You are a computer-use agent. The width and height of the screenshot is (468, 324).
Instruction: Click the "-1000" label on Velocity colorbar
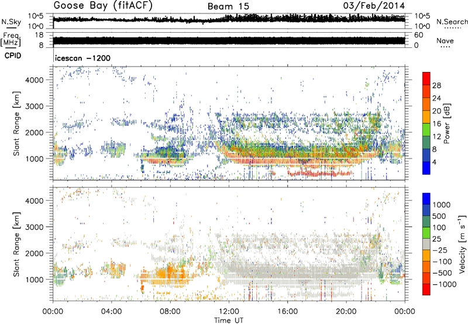pos(445,284)
